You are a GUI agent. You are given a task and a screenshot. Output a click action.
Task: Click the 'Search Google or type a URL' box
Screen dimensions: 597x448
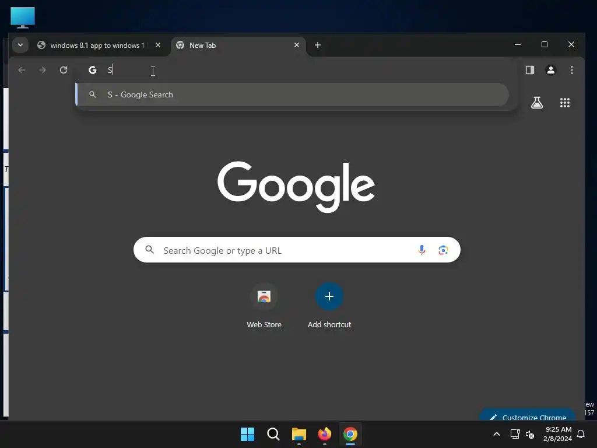297,250
